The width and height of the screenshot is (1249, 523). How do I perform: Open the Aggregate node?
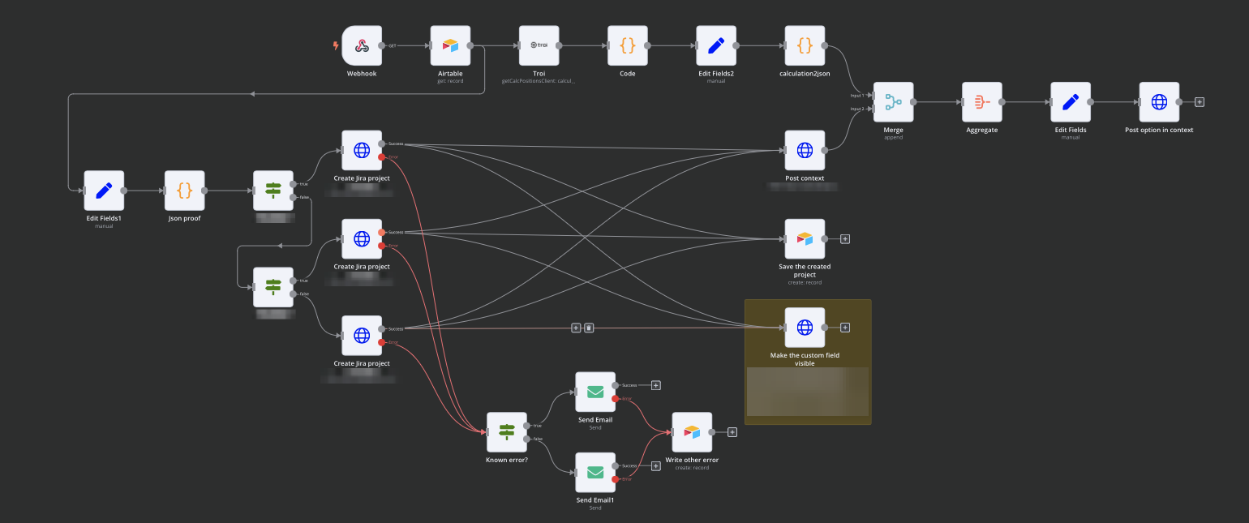(x=982, y=101)
